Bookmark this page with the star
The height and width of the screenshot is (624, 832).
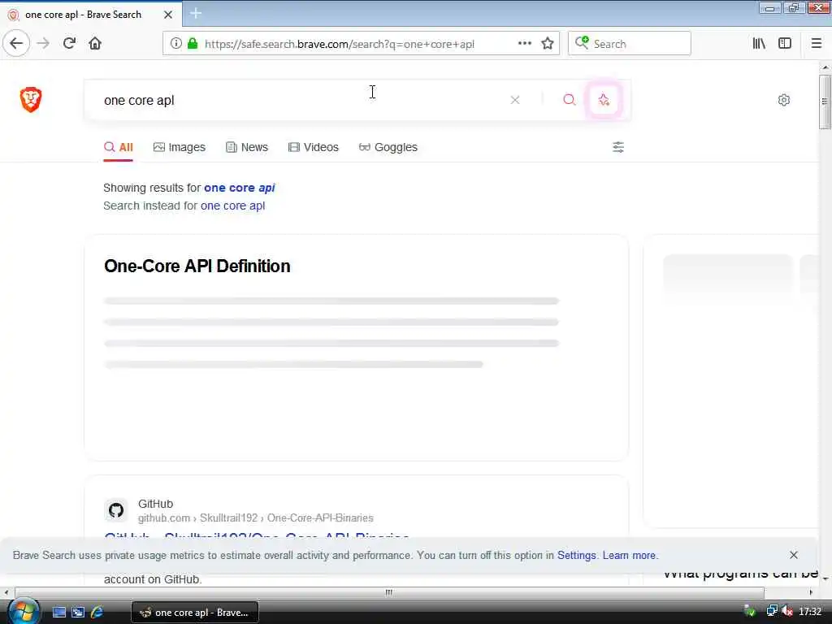[x=548, y=44]
